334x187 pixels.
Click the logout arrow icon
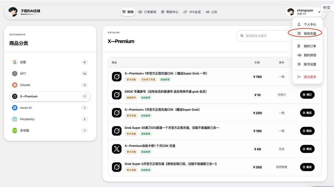click(x=299, y=77)
